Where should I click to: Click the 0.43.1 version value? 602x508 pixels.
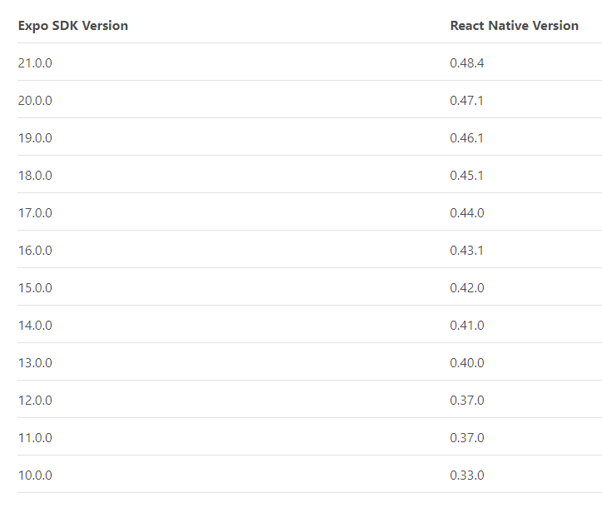click(466, 251)
